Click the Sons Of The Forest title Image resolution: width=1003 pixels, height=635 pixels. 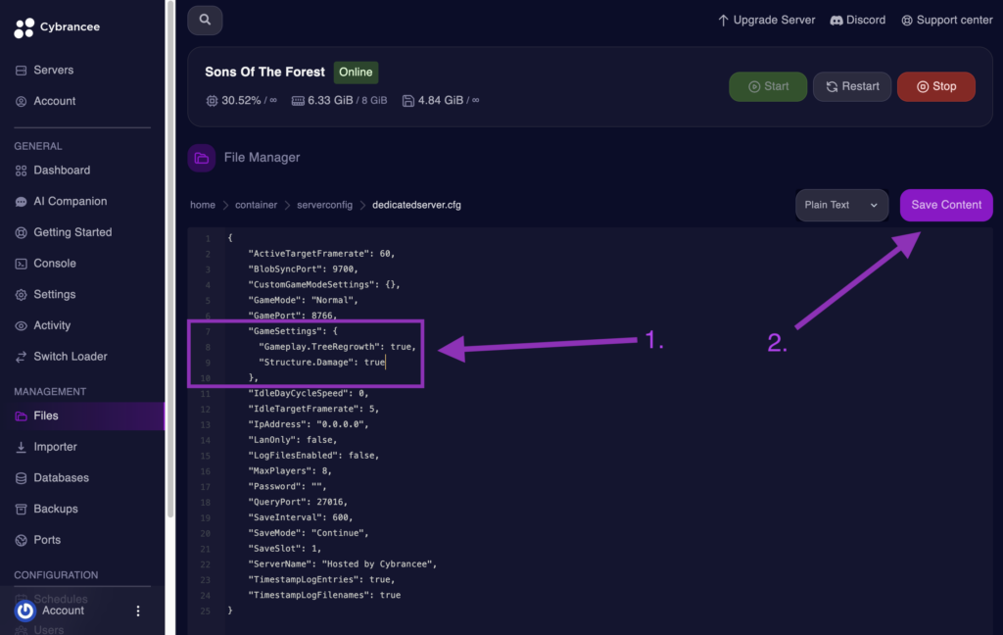(264, 73)
